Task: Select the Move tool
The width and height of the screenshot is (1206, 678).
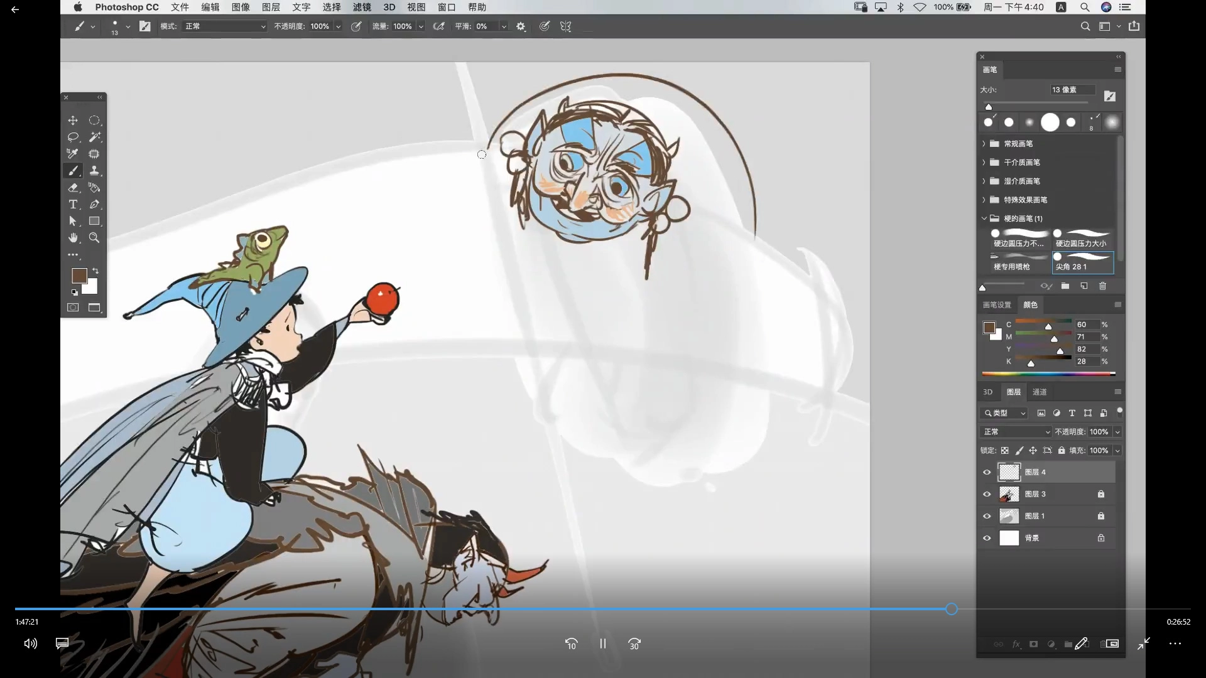Action: tap(73, 121)
